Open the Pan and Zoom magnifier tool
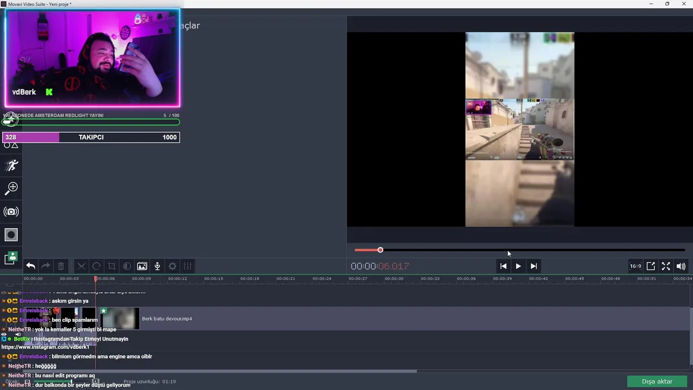 pos(12,188)
